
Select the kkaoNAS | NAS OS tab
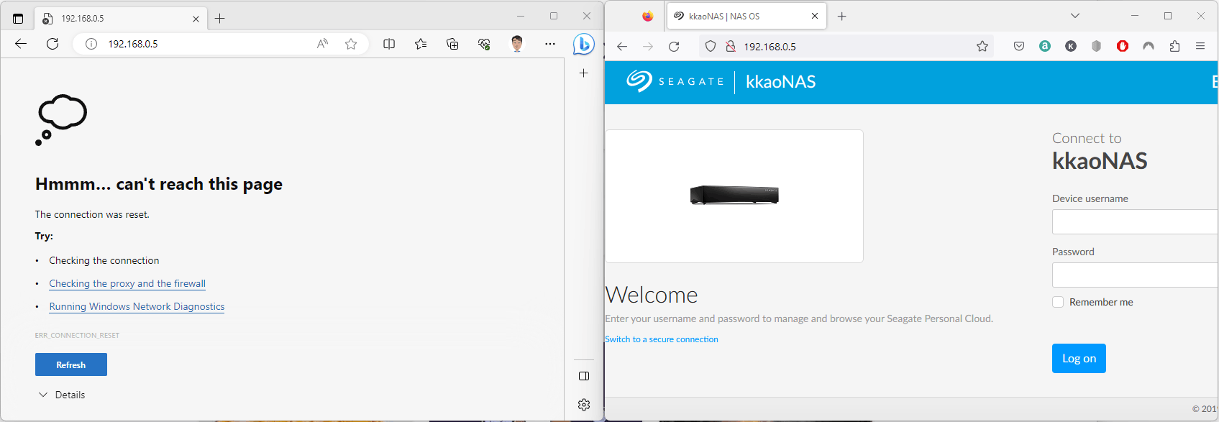tap(747, 16)
